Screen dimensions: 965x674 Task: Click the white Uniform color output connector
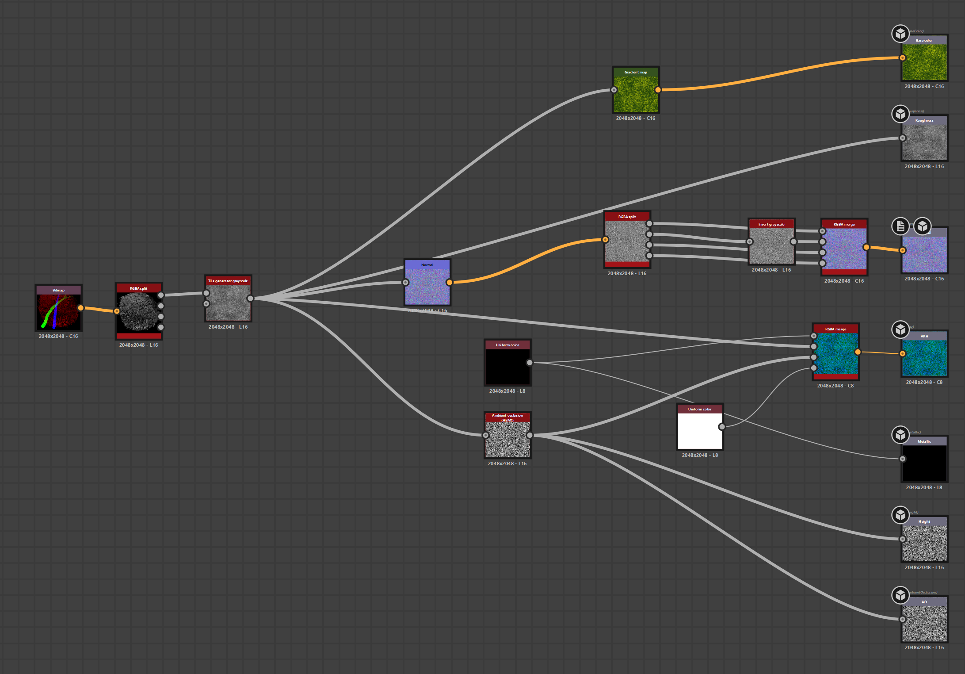click(722, 427)
